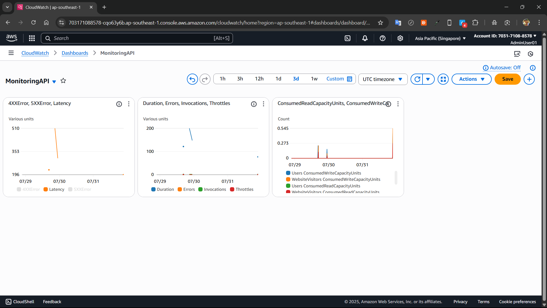Expand the MonitoringAPI dashboard switcher arrow
The width and height of the screenshot is (547, 308).
point(54,82)
